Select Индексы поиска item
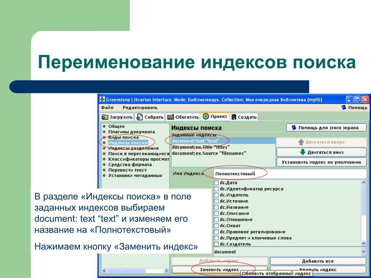 (128, 143)
